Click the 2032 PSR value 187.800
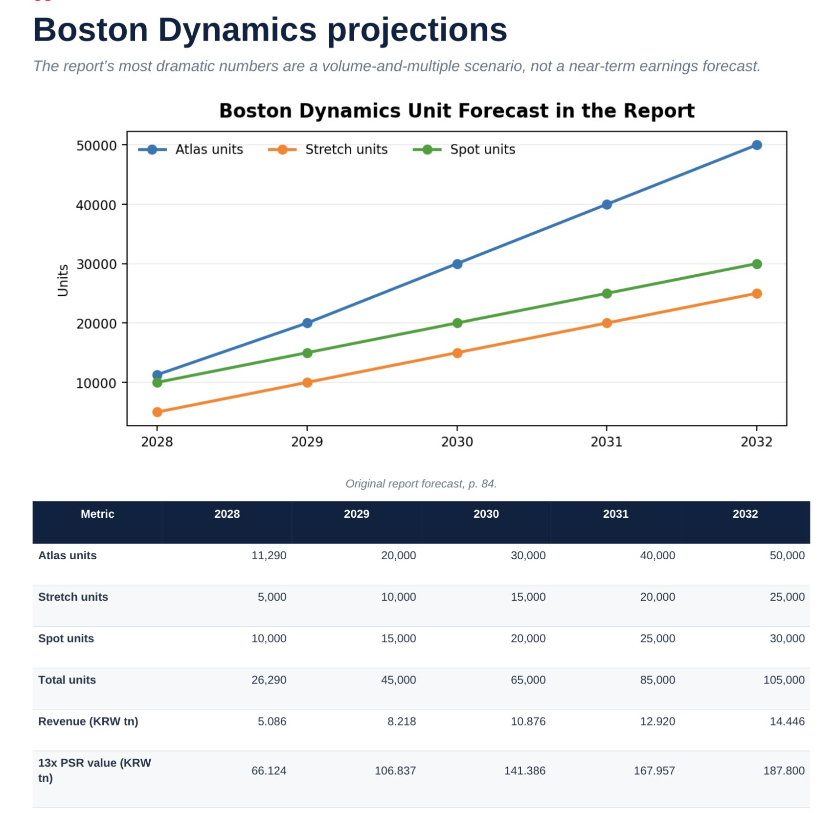 (x=784, y=771)
